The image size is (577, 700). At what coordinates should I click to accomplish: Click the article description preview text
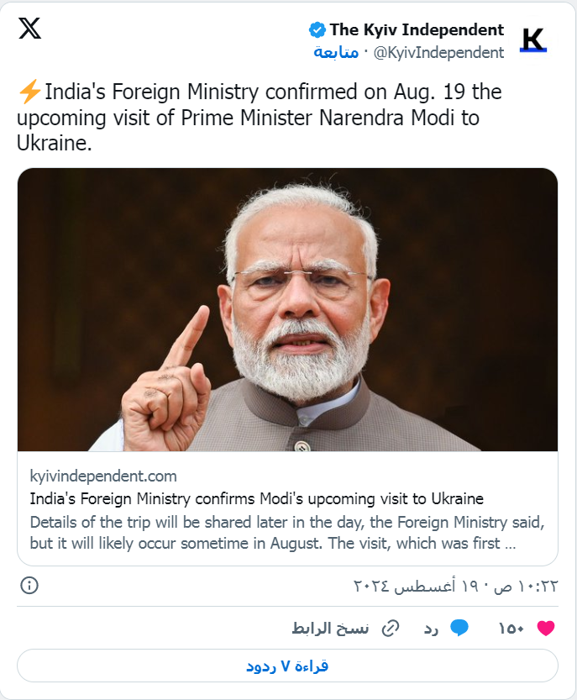coord(287,532)
